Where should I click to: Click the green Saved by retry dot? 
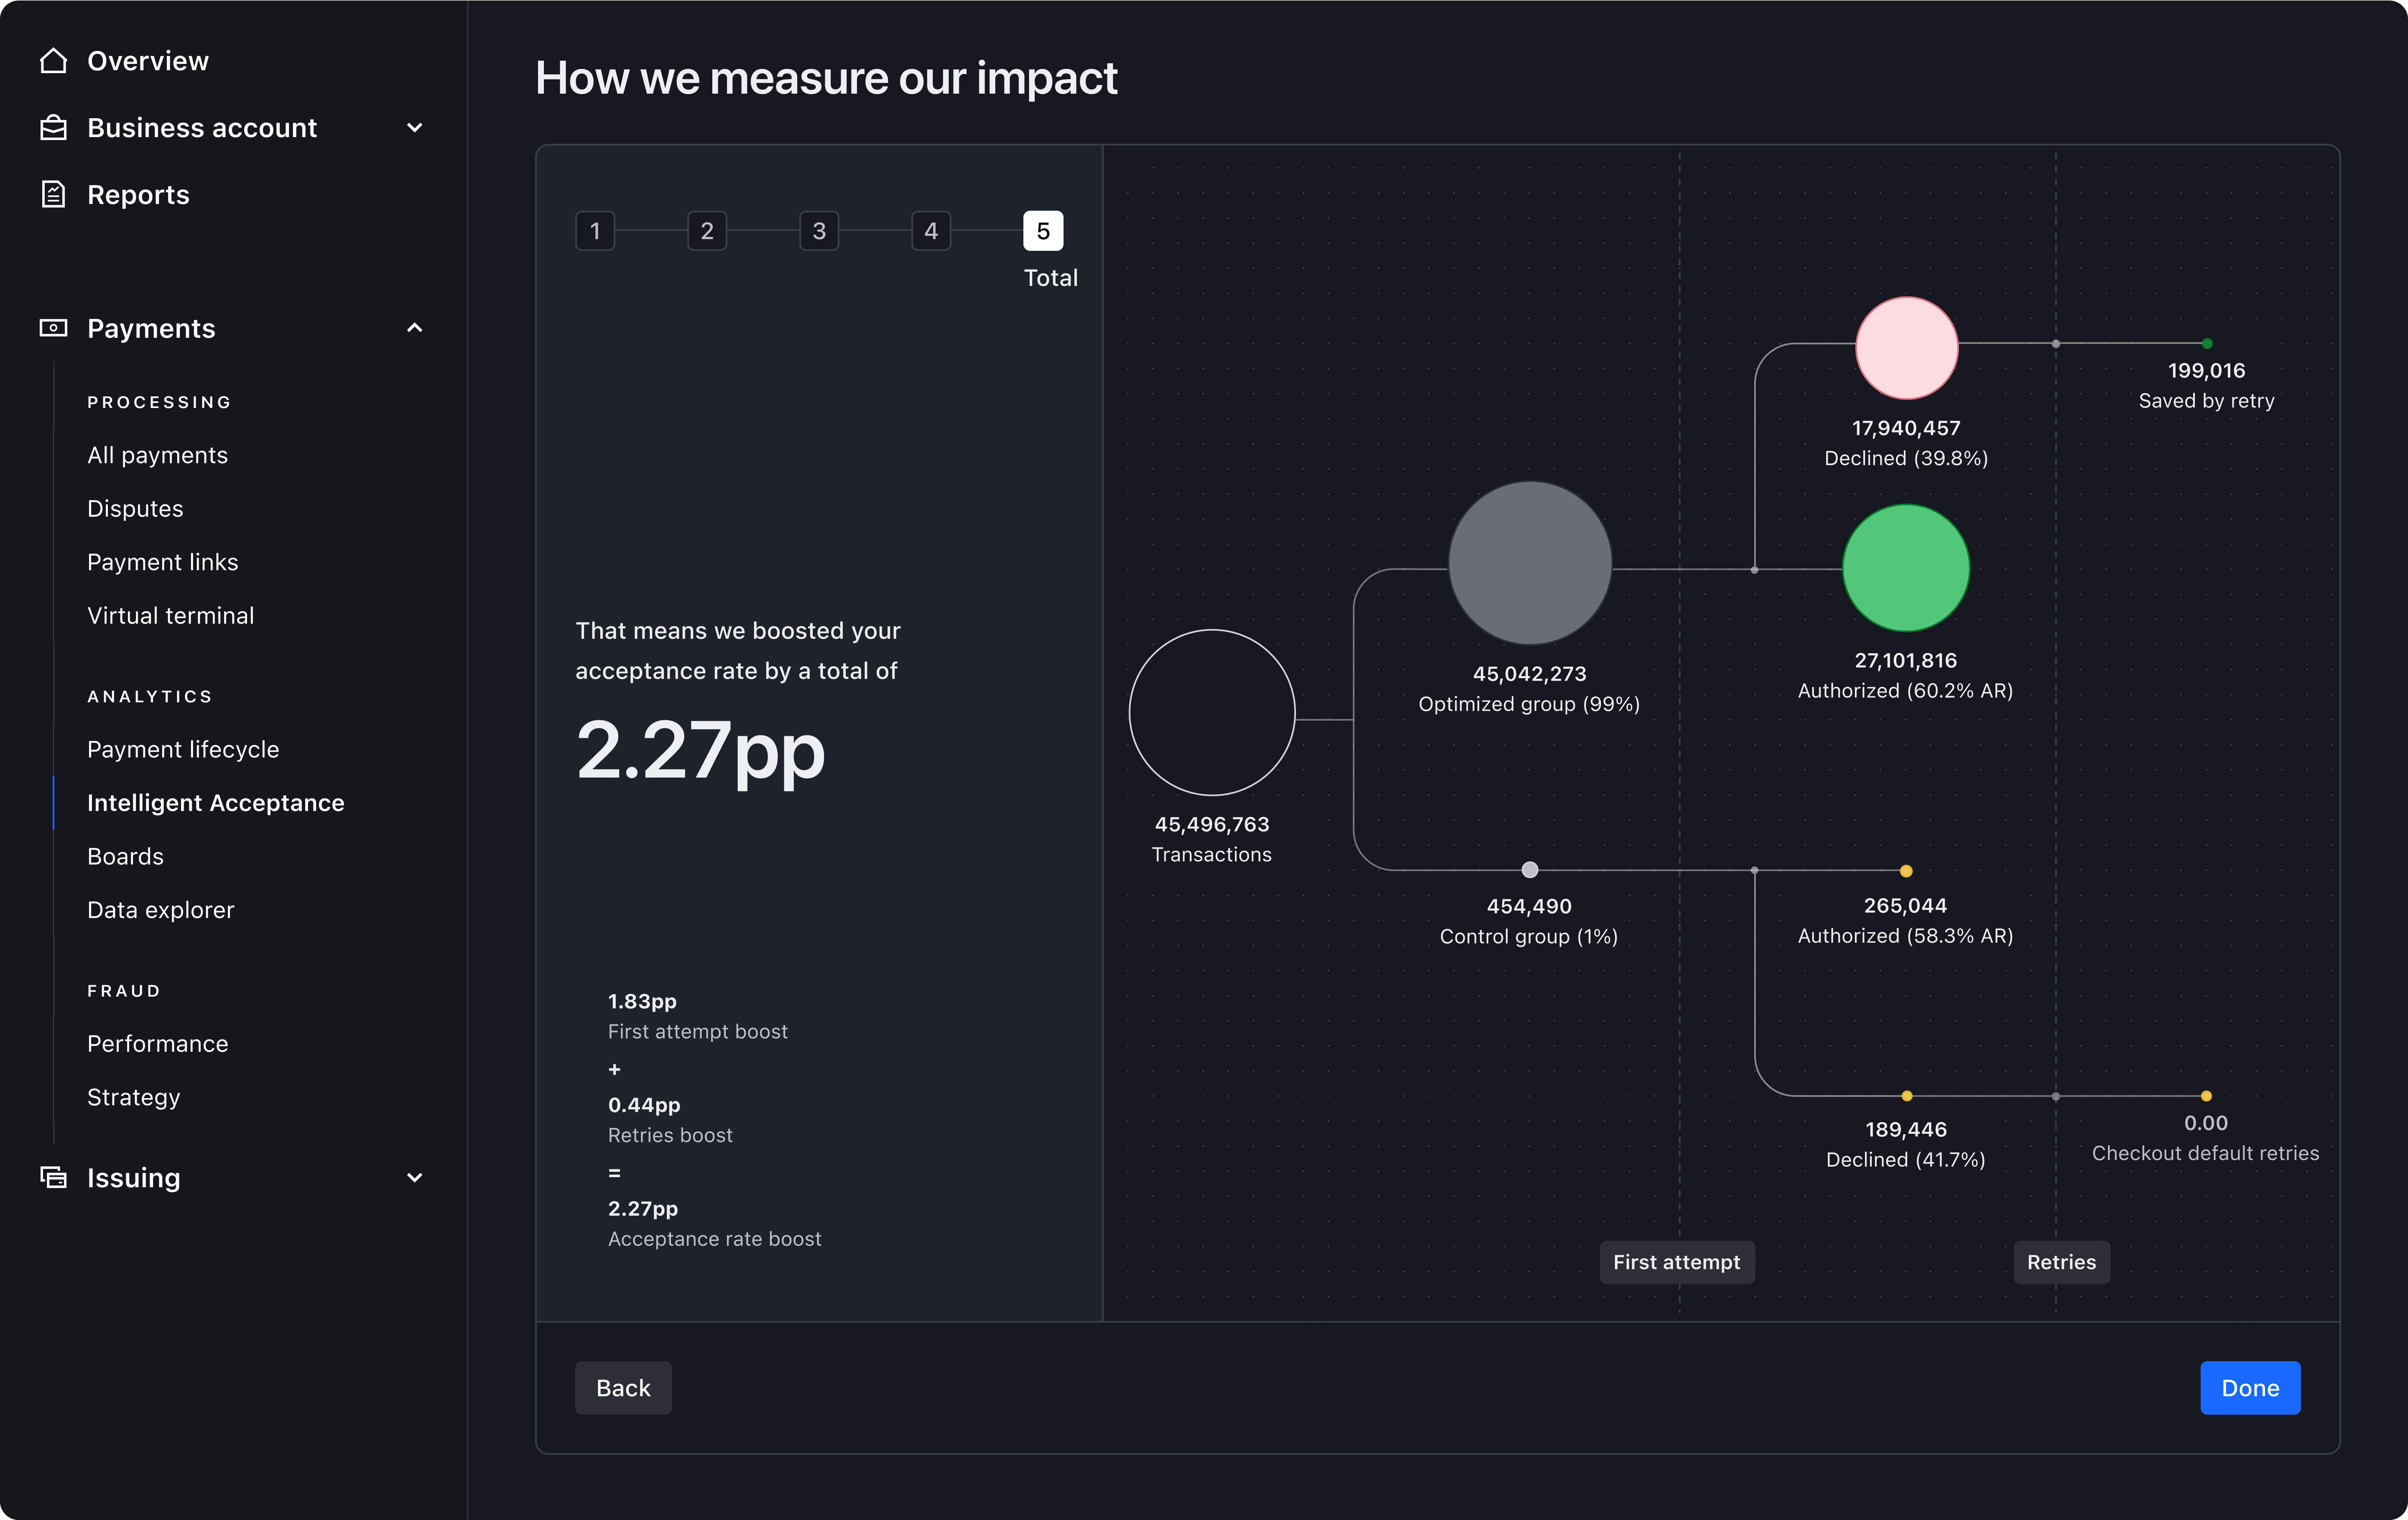[x=2207, y=344]
